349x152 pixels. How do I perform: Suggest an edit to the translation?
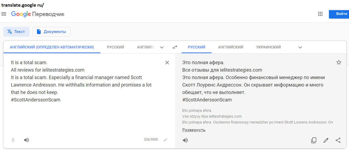326,140
